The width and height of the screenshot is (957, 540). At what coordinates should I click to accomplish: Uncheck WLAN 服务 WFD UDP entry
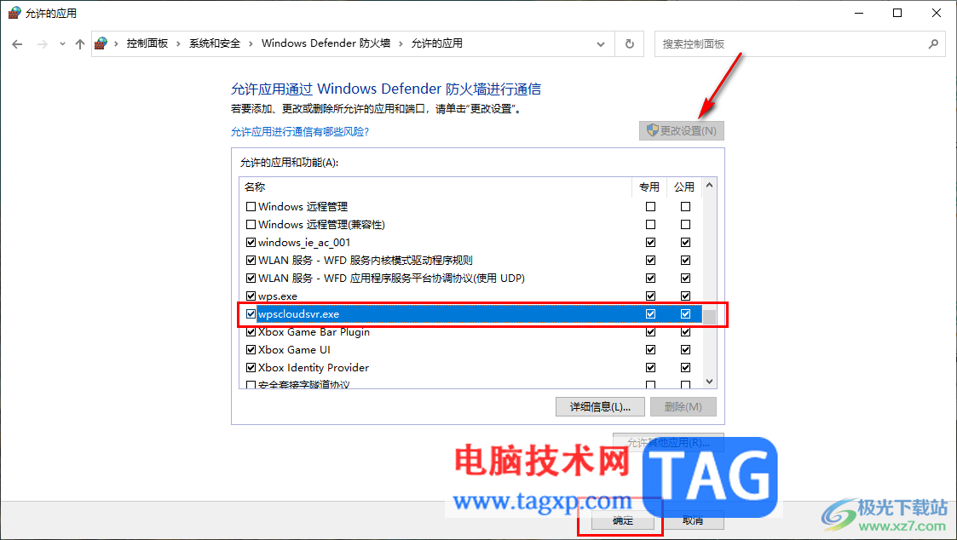(251, 279)
